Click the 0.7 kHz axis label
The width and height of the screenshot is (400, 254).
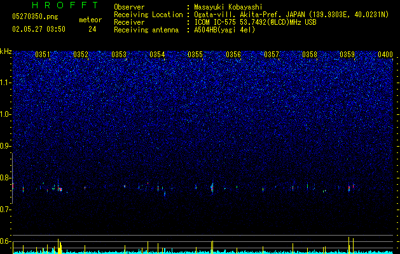pos(6,210)
